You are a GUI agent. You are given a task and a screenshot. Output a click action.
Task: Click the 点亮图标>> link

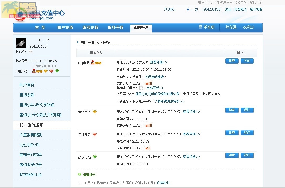tap(155, 88)
